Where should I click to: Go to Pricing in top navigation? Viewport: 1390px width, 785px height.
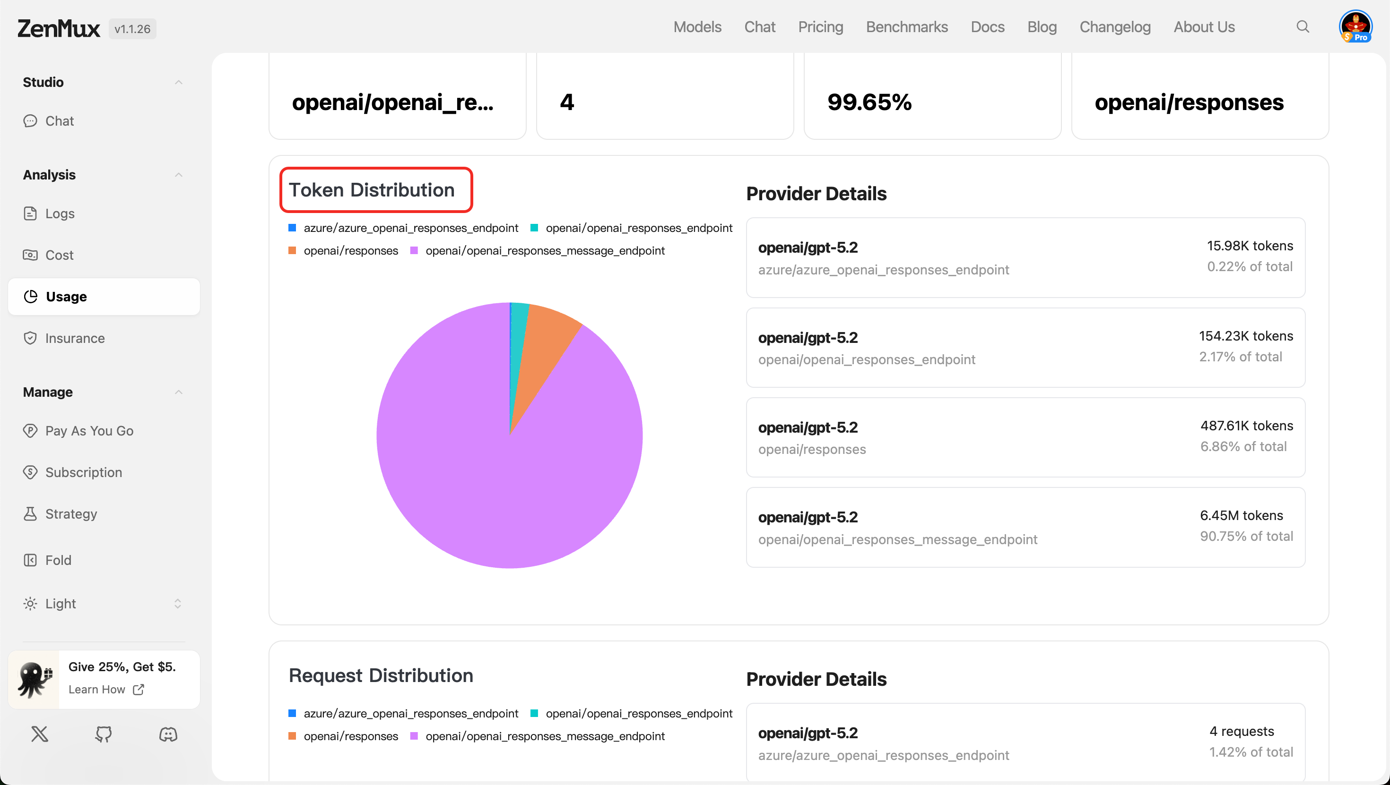[820, 27]
